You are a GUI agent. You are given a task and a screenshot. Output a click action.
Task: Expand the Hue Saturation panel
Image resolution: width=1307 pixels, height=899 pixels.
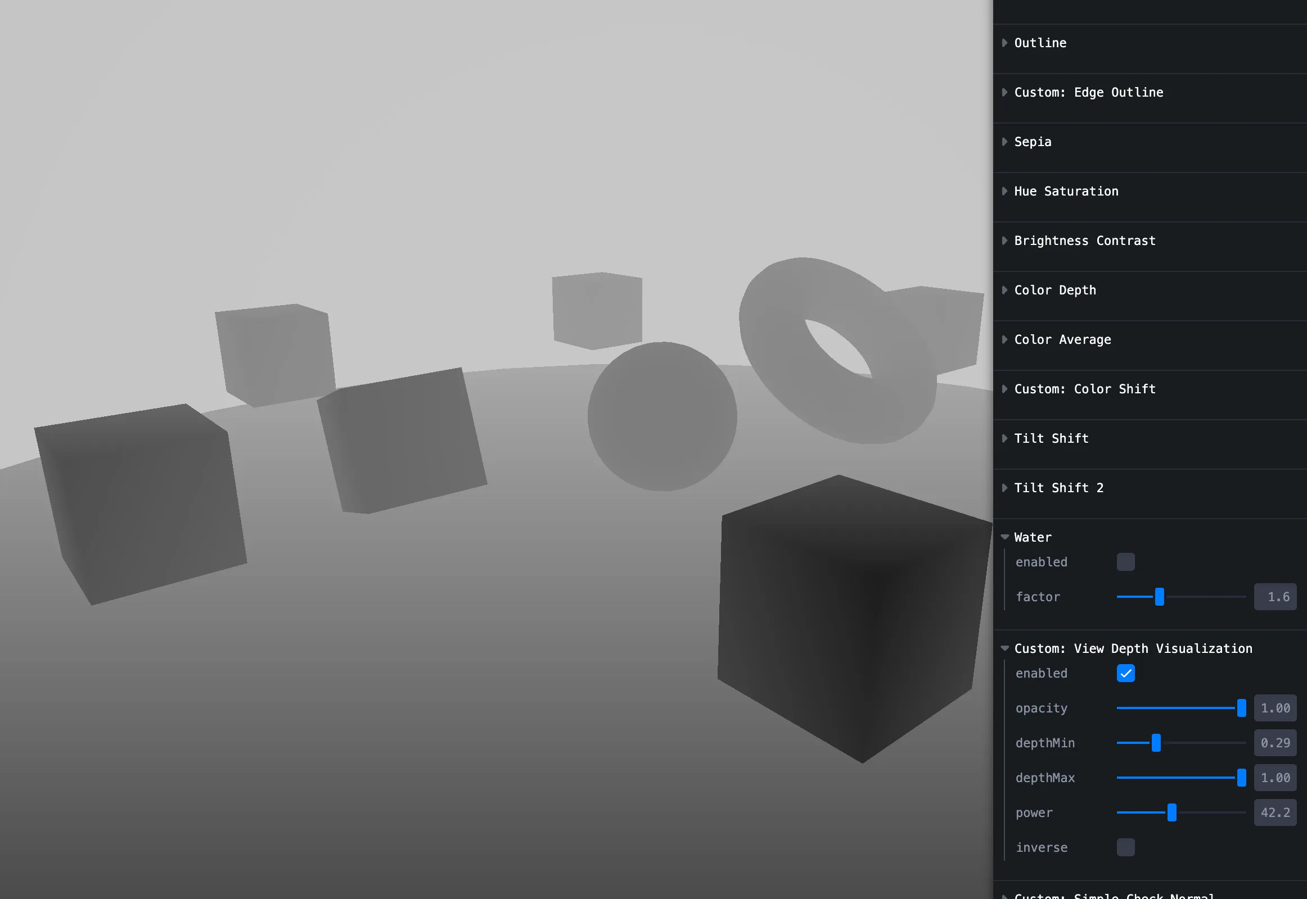coord(1066,191)
